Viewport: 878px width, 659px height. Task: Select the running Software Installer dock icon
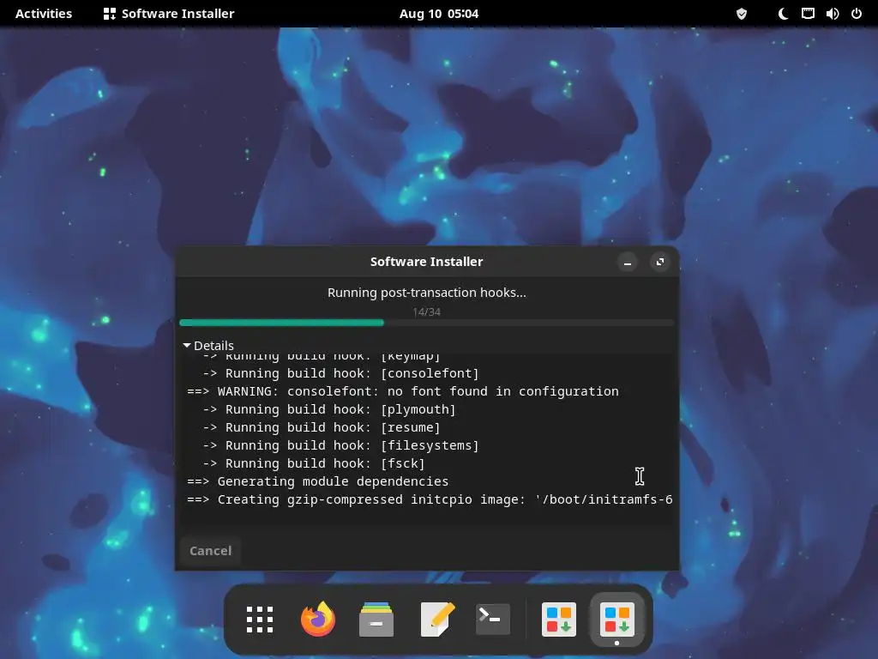[617, 620]
